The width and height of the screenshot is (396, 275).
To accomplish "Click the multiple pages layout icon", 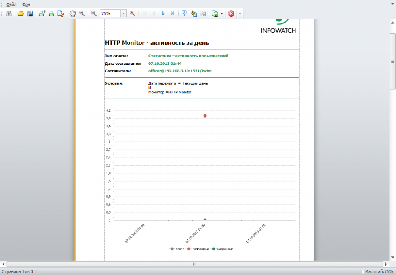I will (x=185, y=13).
